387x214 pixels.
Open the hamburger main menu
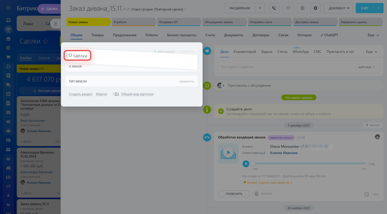(x=8, y=8)
